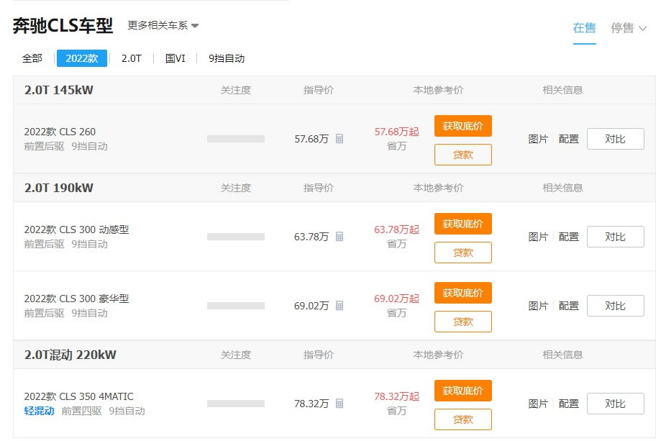Filter by 9挡自动 transmission
The image size is (661, 441).
pyautogui.click(x=227, y=58)
